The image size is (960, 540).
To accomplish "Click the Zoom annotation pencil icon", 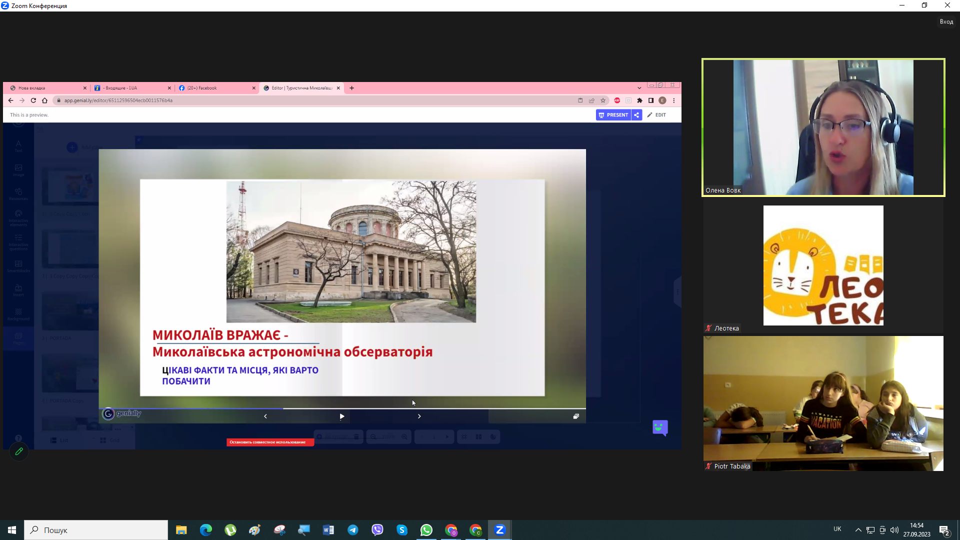I will click(x=19, y=451).
